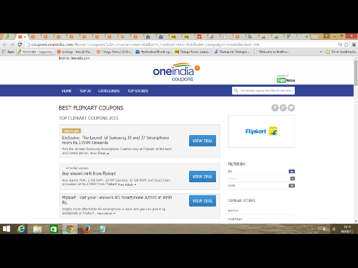Image resolution: width=358 pixels, height=268 pixels.
Task: Click VIEW DEAL for Samsung J5 offer
Action: (202, 141)
